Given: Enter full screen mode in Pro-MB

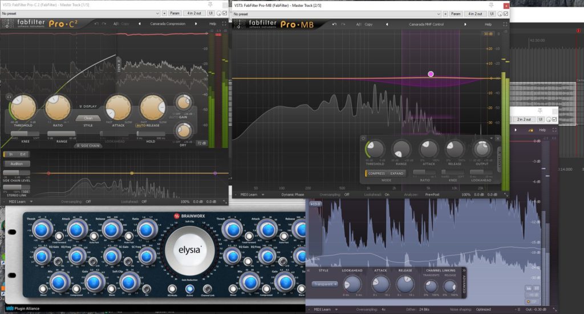Looking at the screenshot, I should (x=505, y=24).
